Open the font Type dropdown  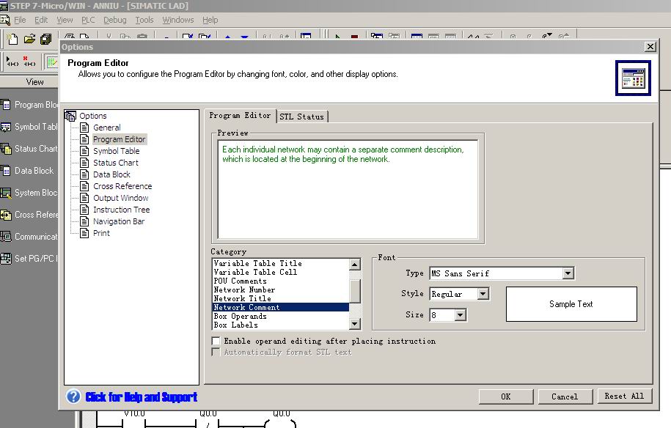[568, 273]
